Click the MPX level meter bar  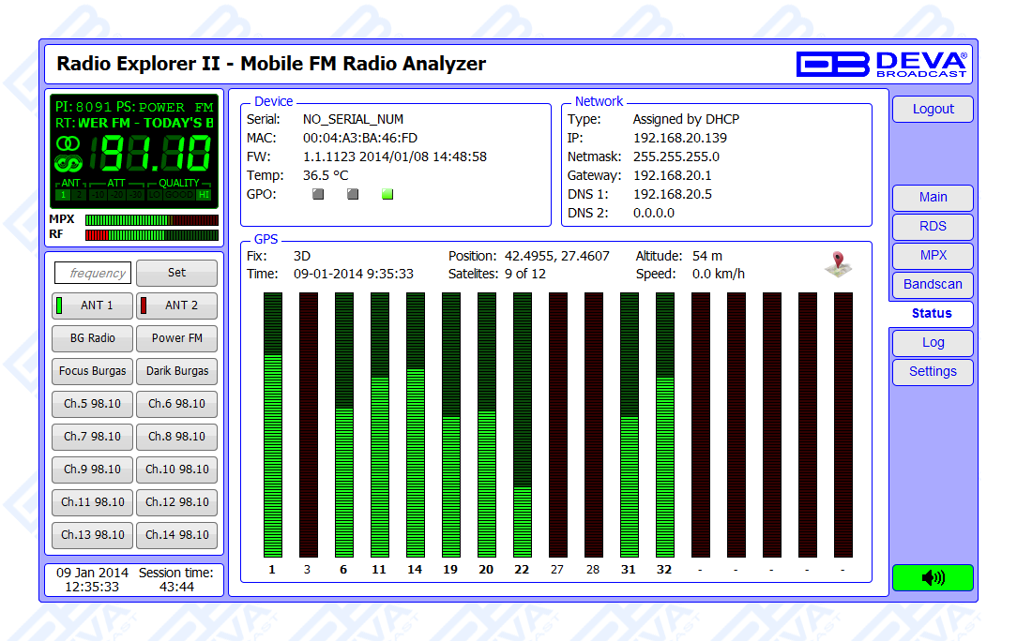tap(151, 220)
